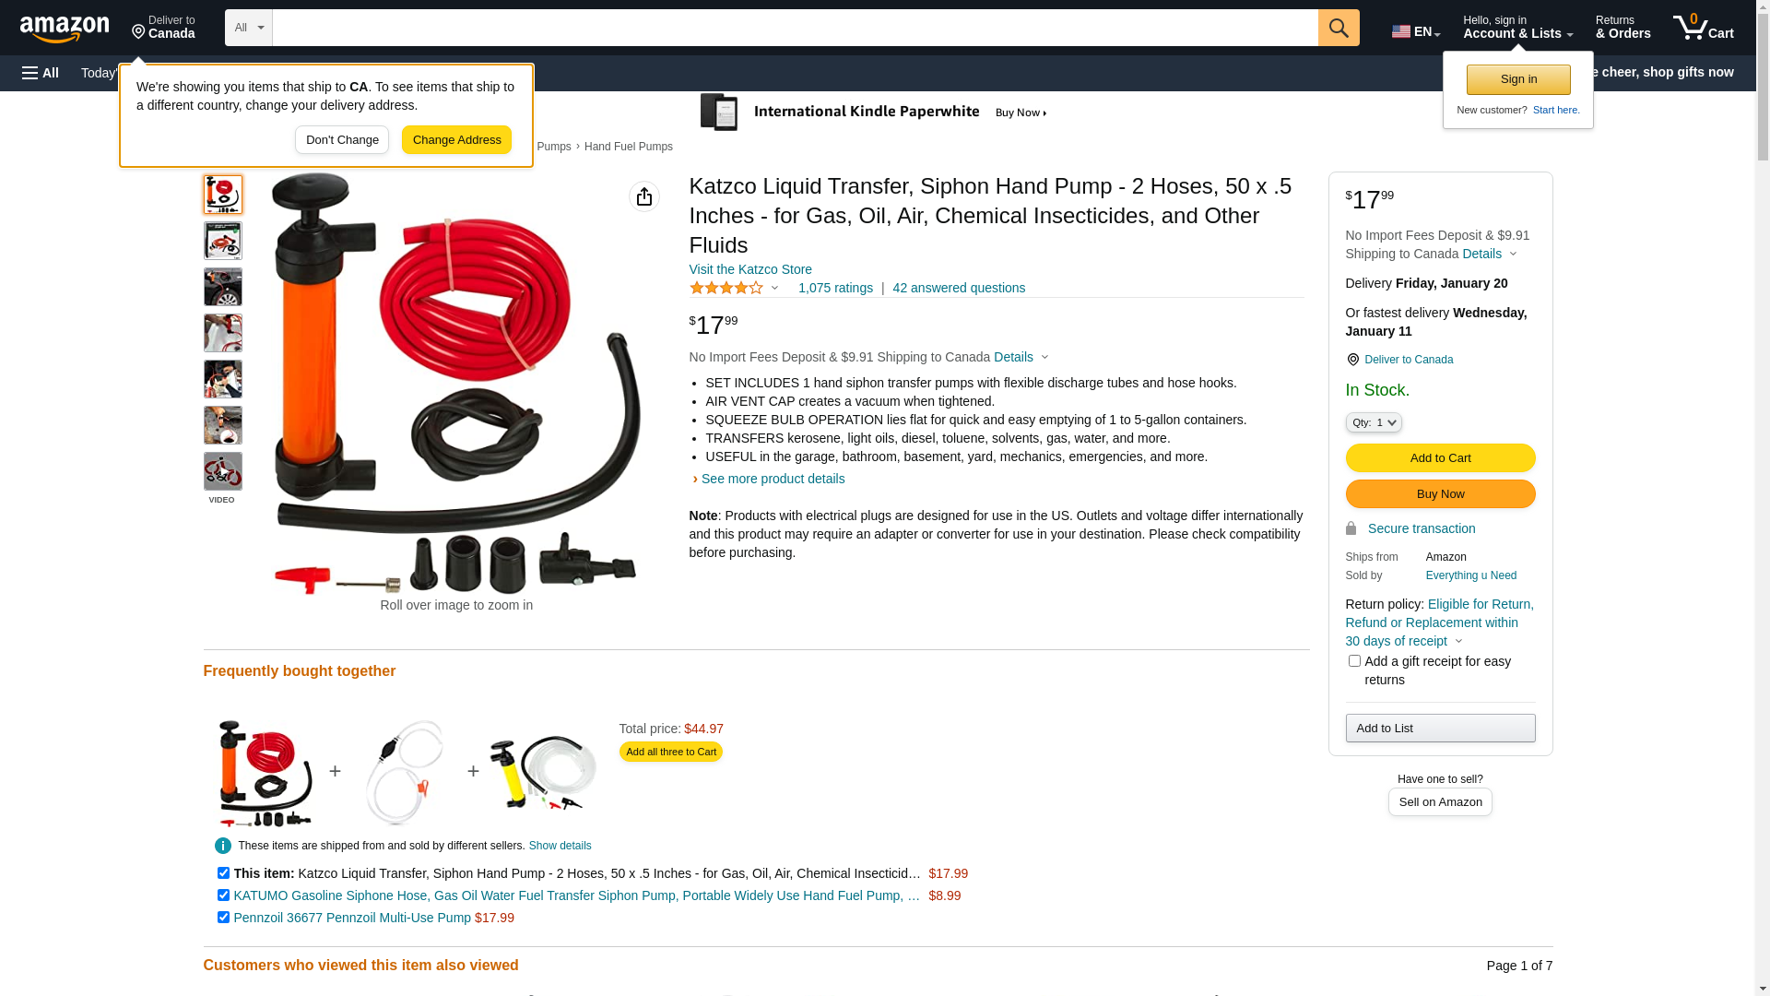1770x996 pixels.
Task: Click the Add to Cart button
Action: pyautogui.click(x=1440, y=458)
